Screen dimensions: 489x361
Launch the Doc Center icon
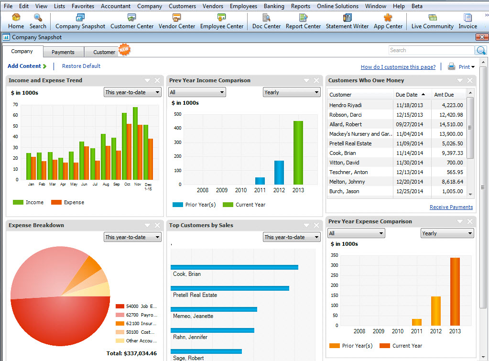(x=266, y=18)
